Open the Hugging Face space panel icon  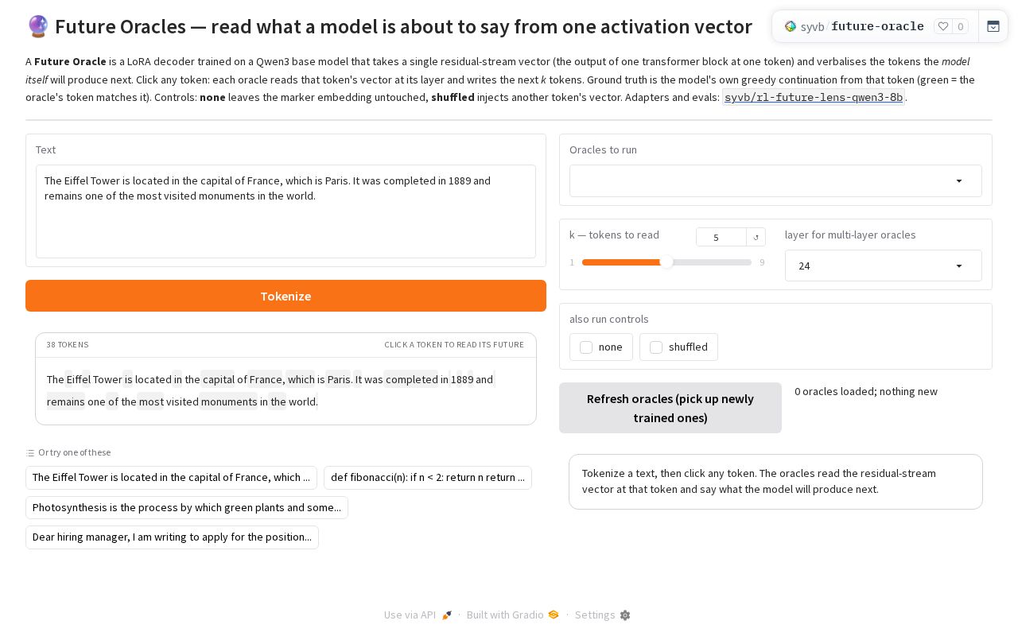[993, 26]
